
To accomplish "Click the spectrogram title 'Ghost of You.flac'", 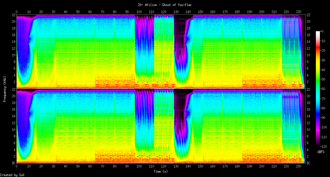I will 165,5.
